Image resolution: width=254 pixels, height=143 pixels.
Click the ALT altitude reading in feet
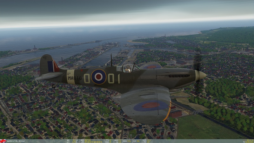point(75,142)
